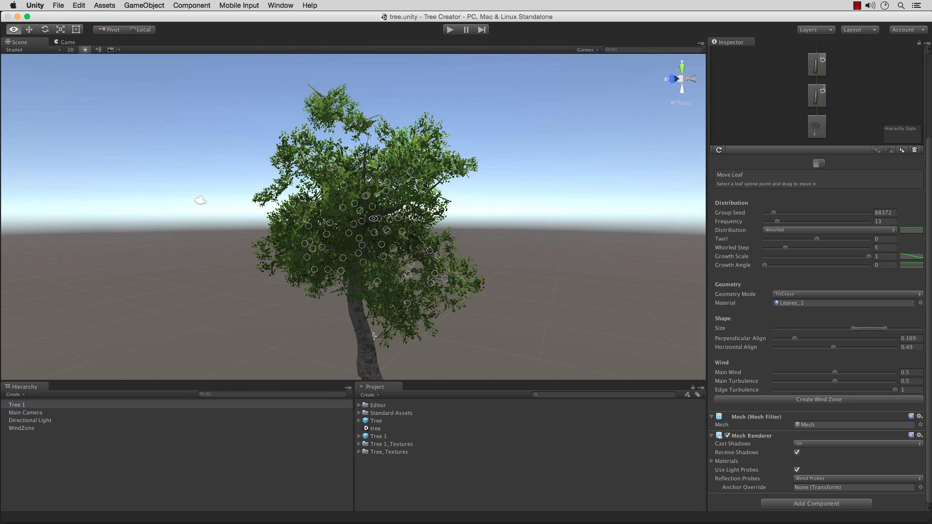Click the Persp camera perspective icon
Image resolution: width=932 pixels, height=524 pixels.
tap(681, 102)
